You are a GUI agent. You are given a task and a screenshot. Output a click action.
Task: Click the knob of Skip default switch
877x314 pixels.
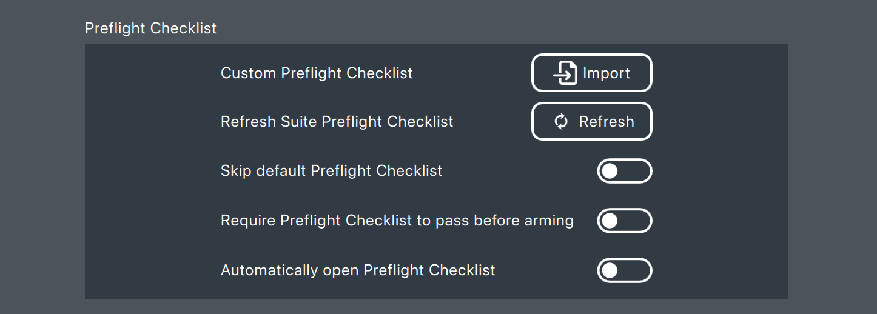coord(610,171)
